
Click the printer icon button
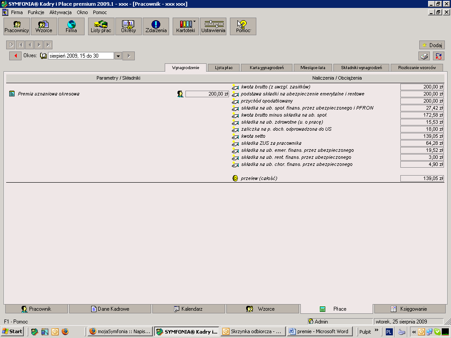[424, 56]
